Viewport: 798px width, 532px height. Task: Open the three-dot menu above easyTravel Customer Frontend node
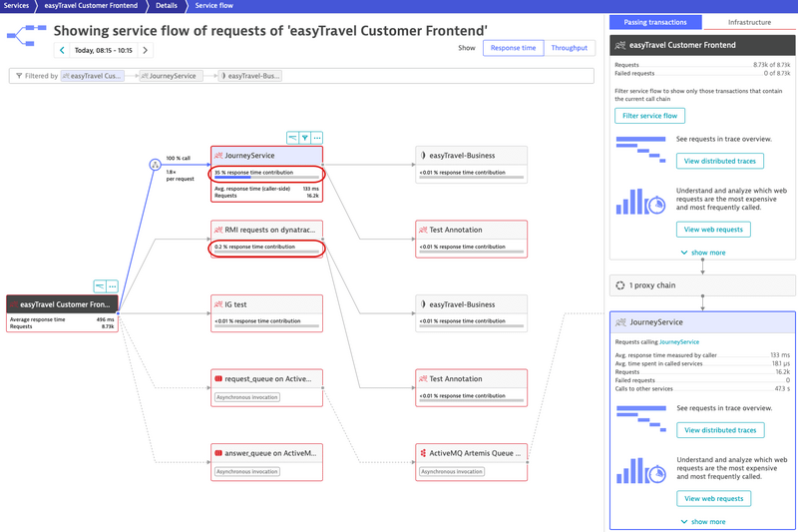pyautogui.click(x=112, y=286)
